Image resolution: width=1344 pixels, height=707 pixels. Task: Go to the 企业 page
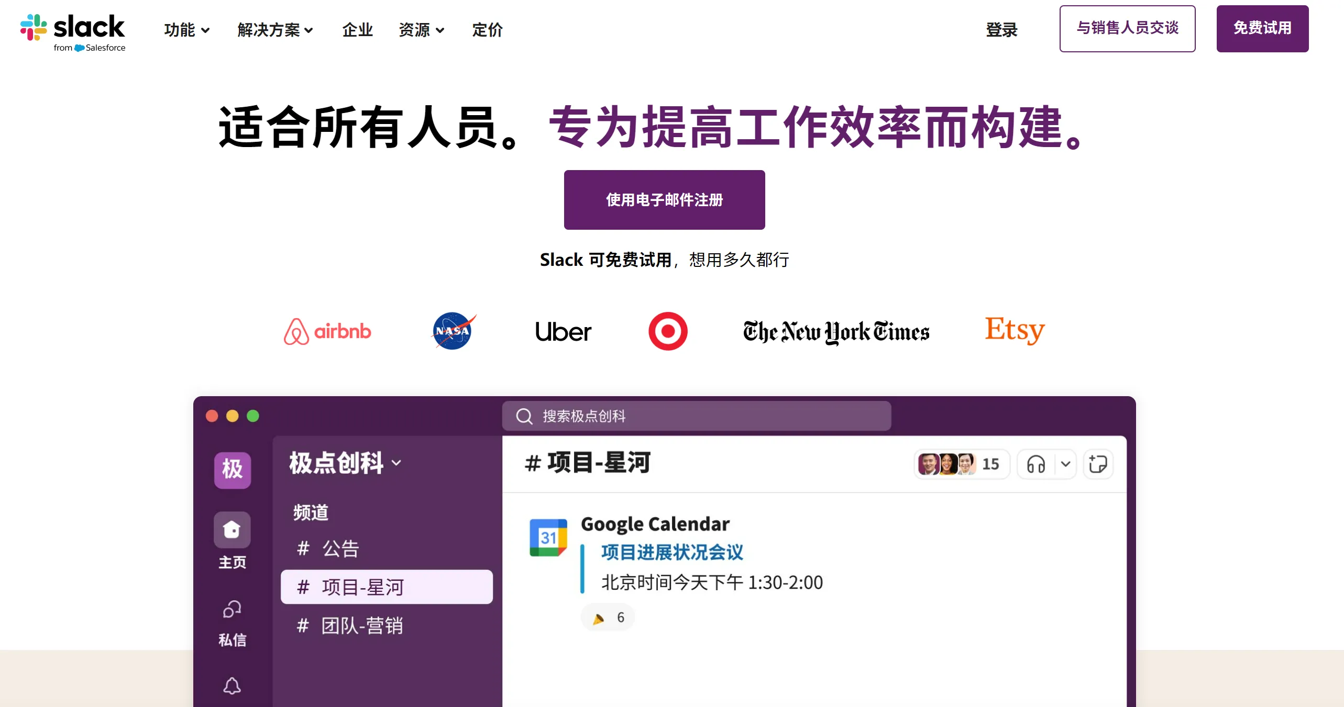pyautogui.click(x=358, y=30)
